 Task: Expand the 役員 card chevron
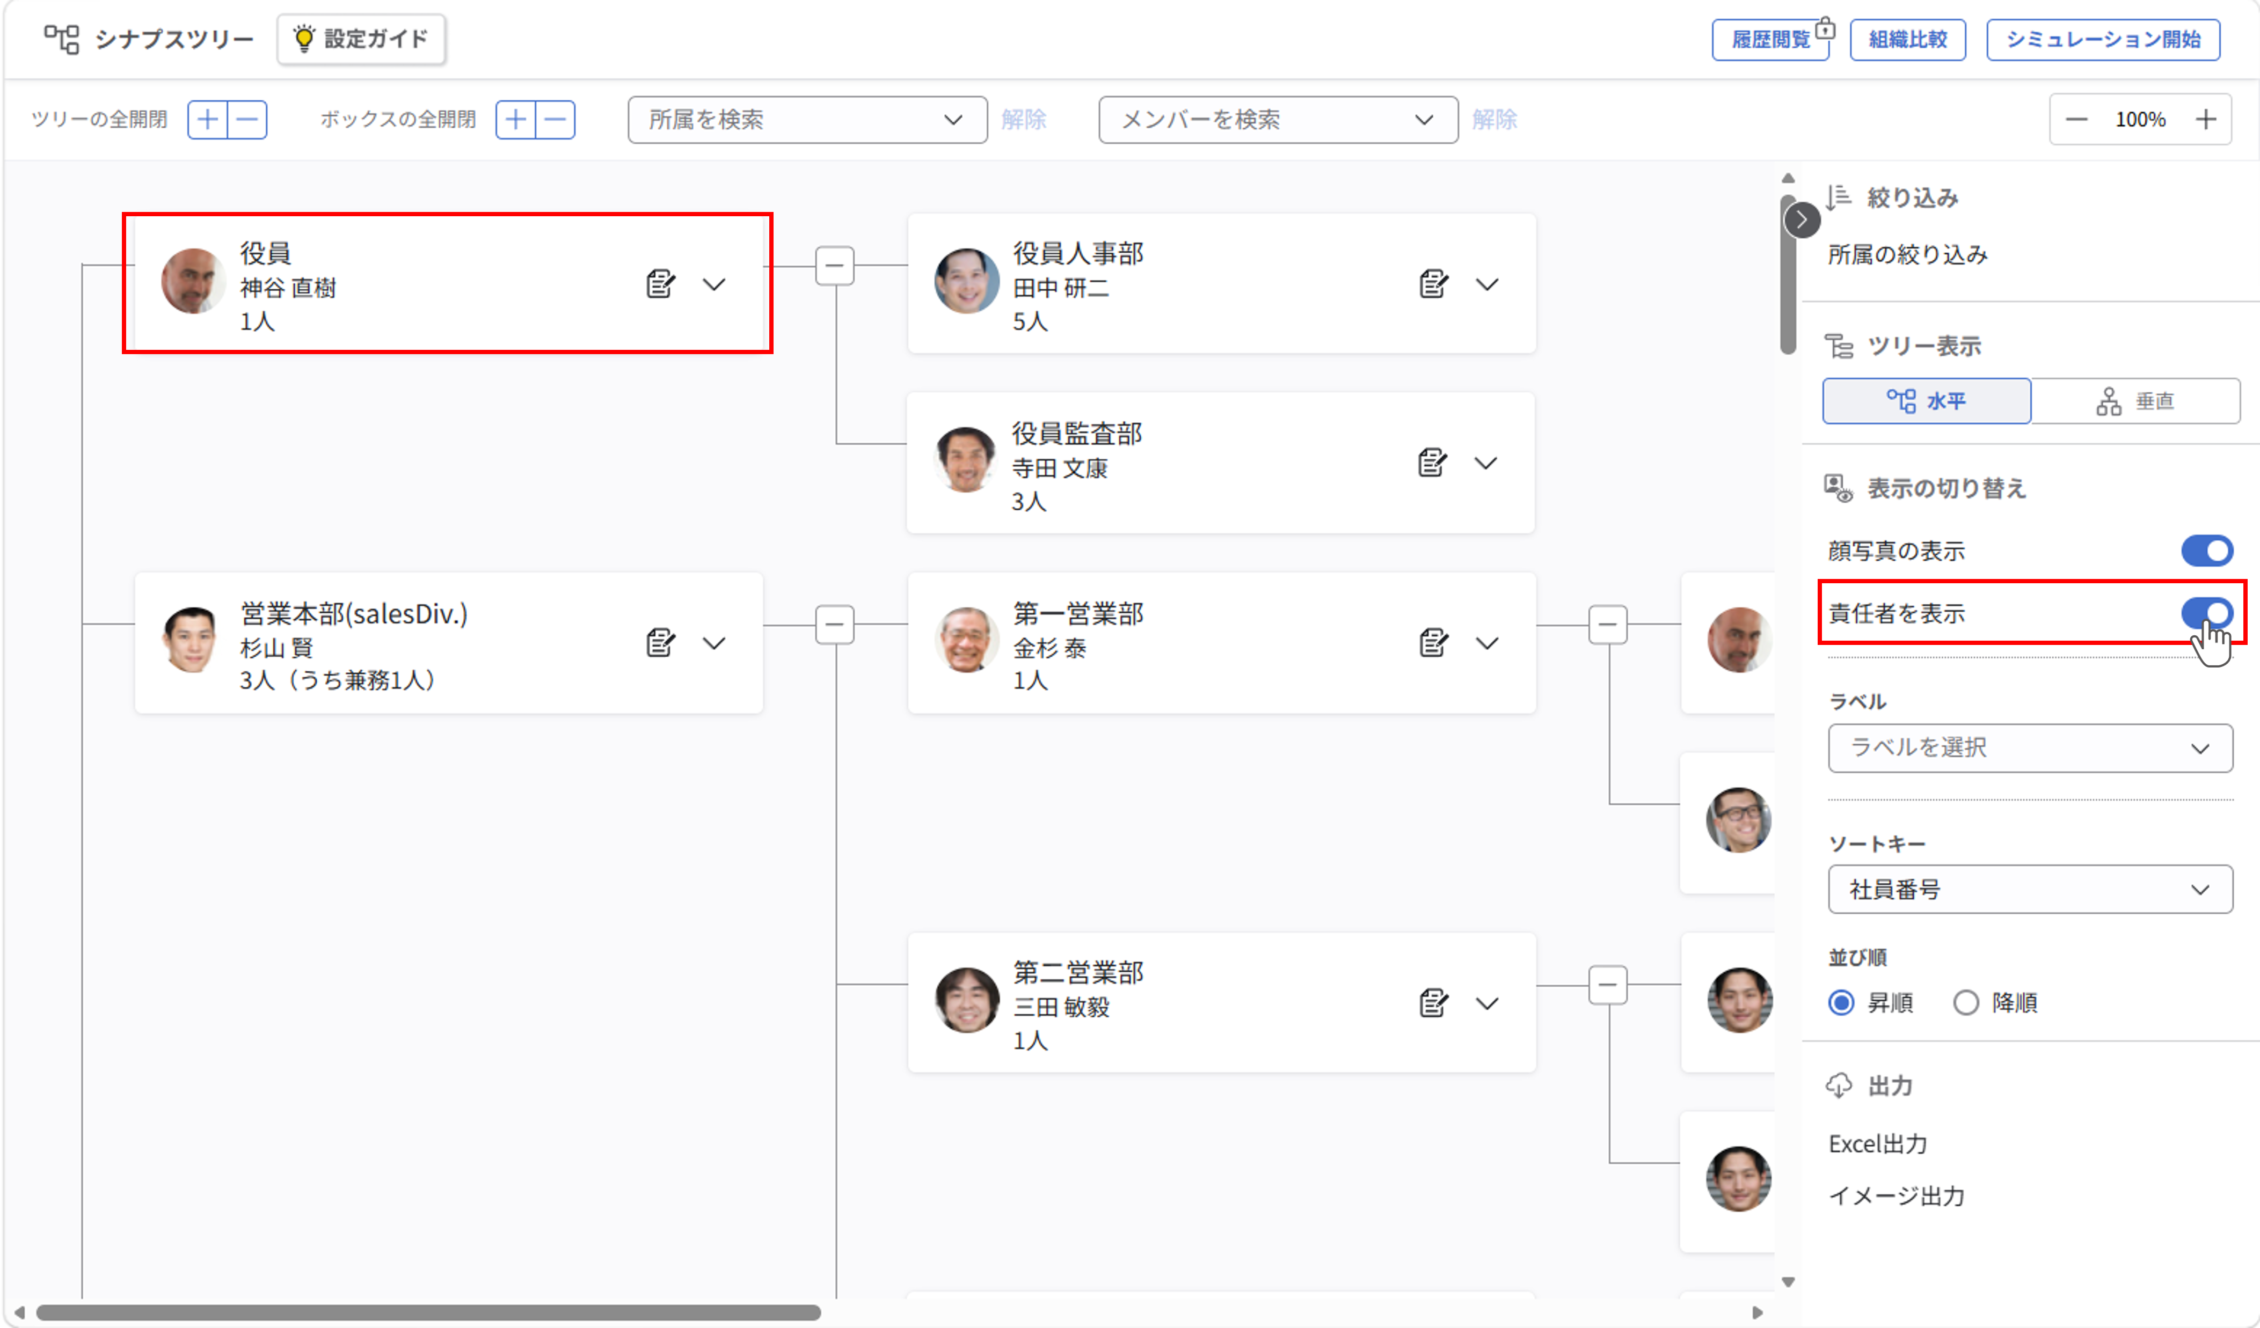714,284
